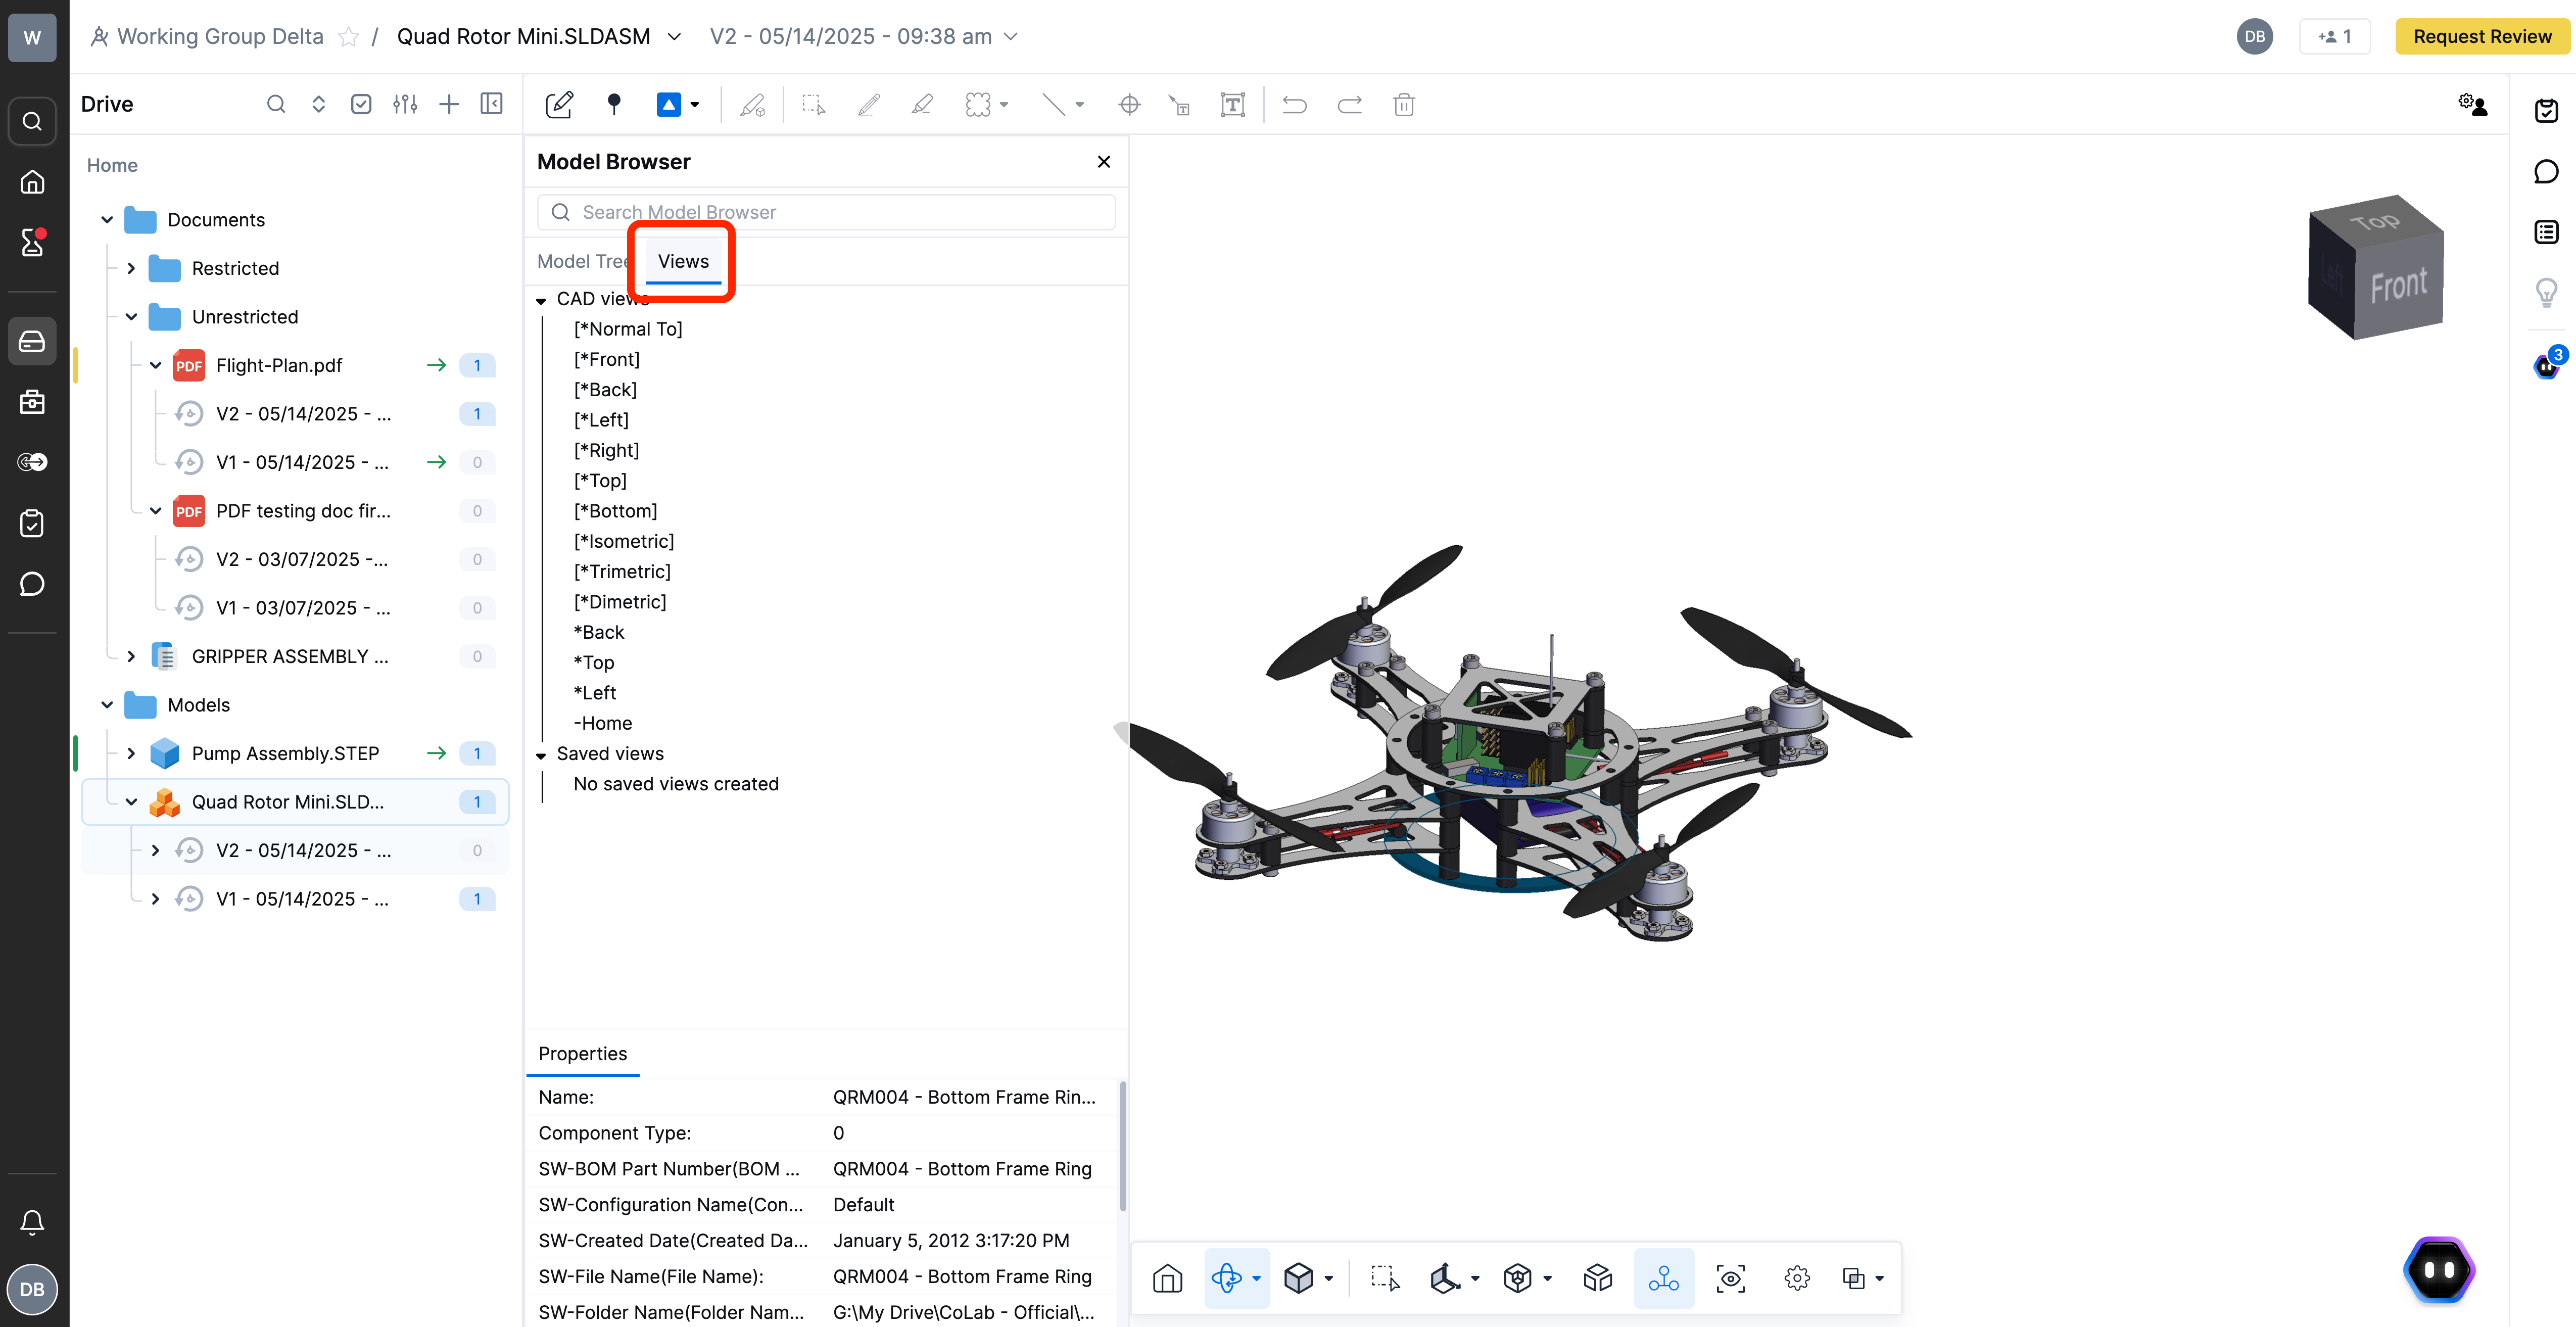Open the DB user avatar in left sidebar
2576x1327 pixels.
click(x=32, y=1289)
